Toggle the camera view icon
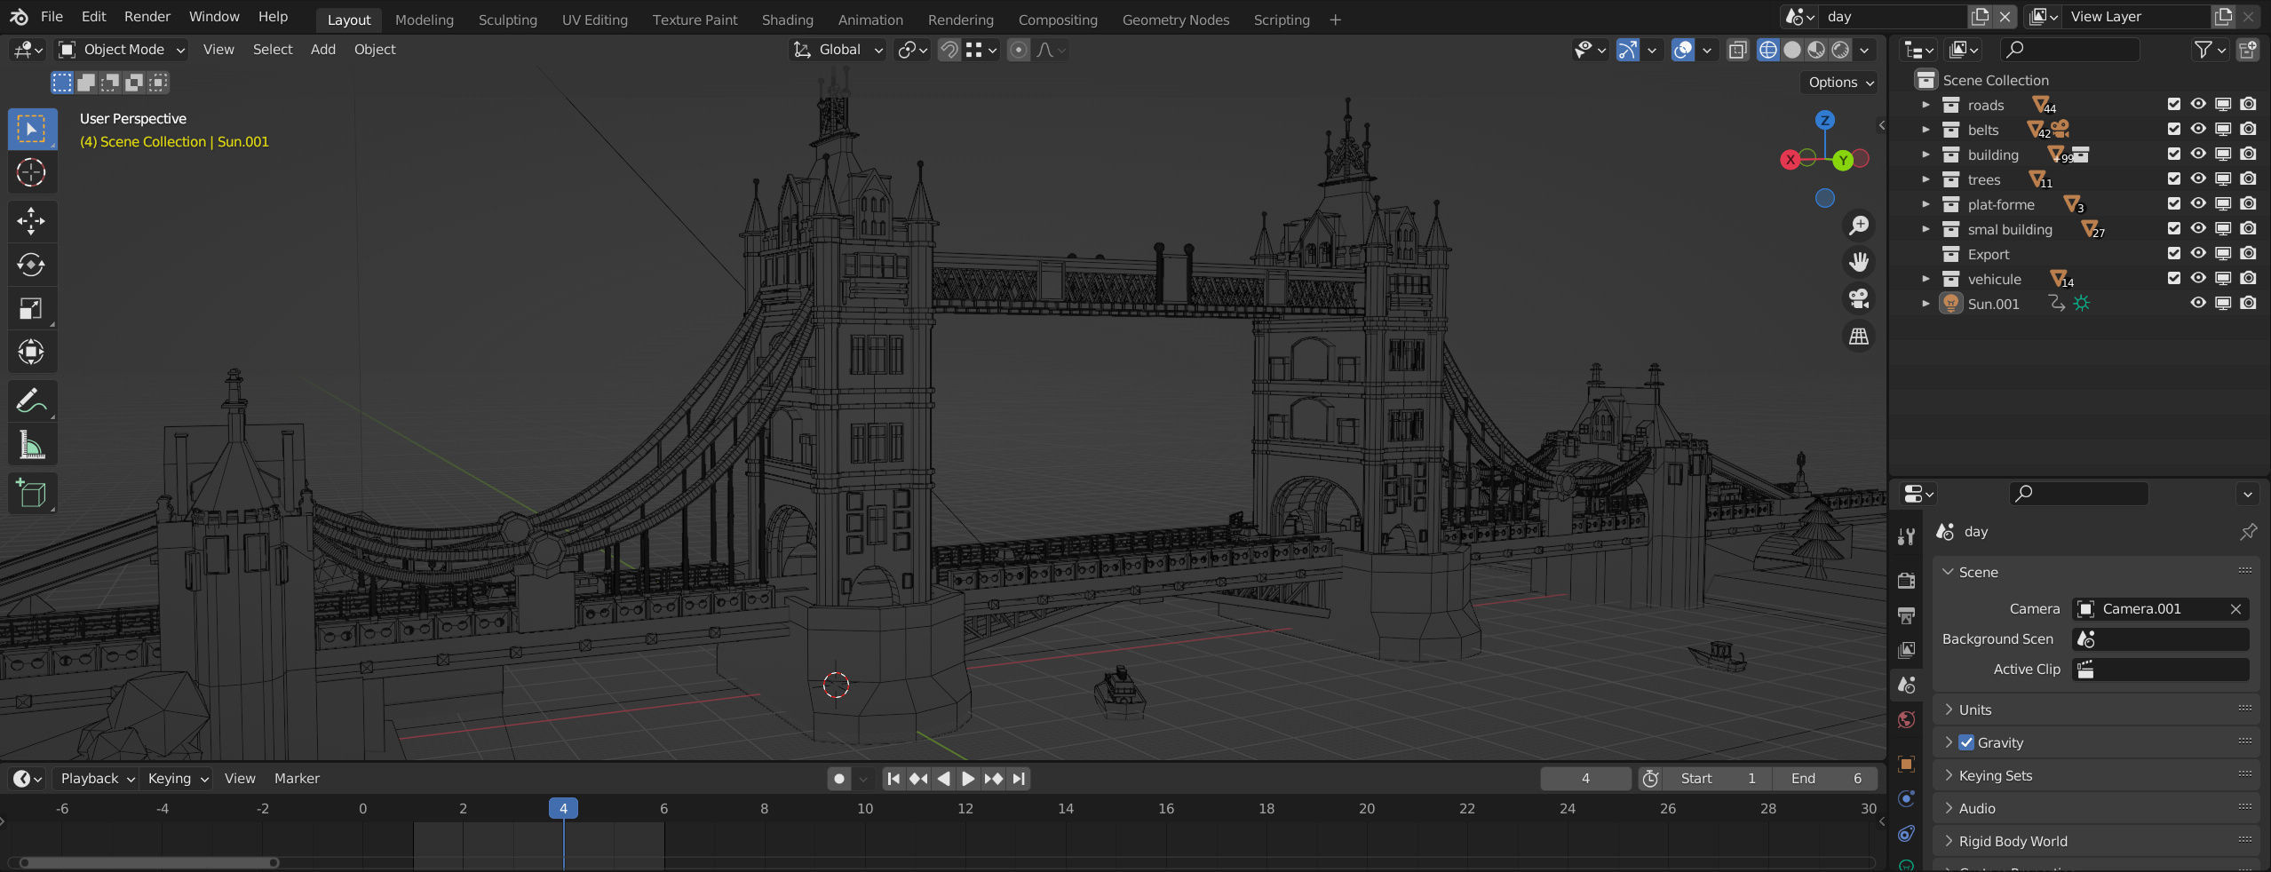Viewport: 2271px width, 872px height. point(1858,299)
